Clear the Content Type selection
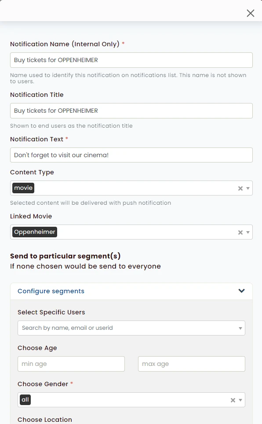The height and width of the screenshot is (424, 262). (240, 188)
